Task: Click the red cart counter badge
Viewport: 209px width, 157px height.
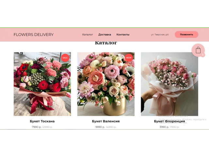Action: pos(203,55)
